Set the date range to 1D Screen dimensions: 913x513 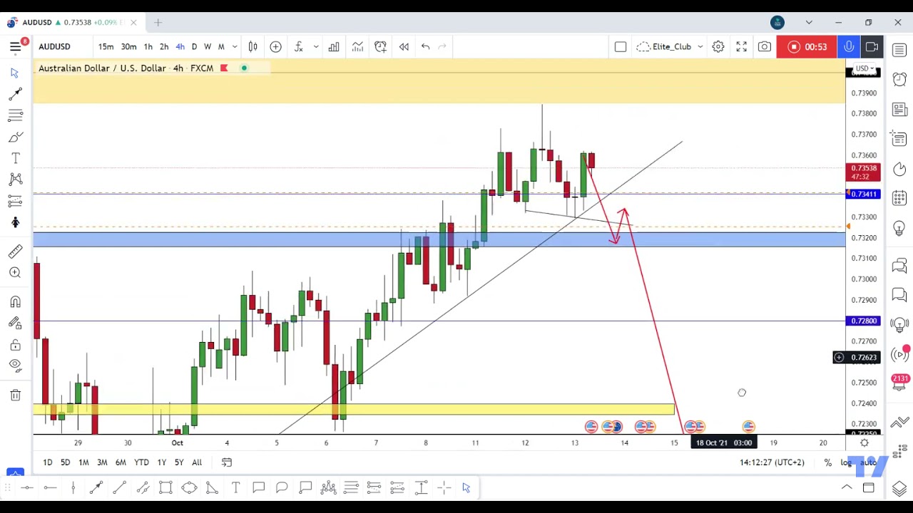click(x=47, y=462)
